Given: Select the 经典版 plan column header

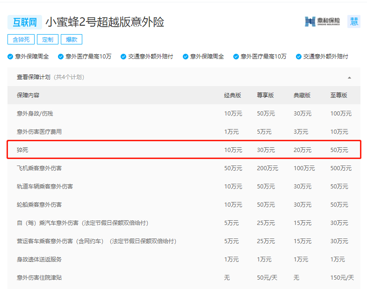Looking at the screenshot, I should click(232, 95).
